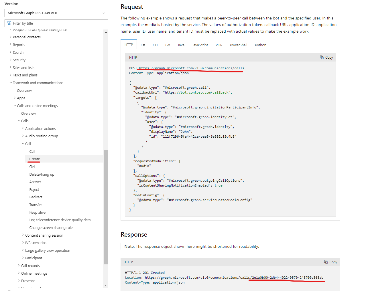
Task: Switch to the Java code tab
Action: pyautogui.click(x=181, y=45)
